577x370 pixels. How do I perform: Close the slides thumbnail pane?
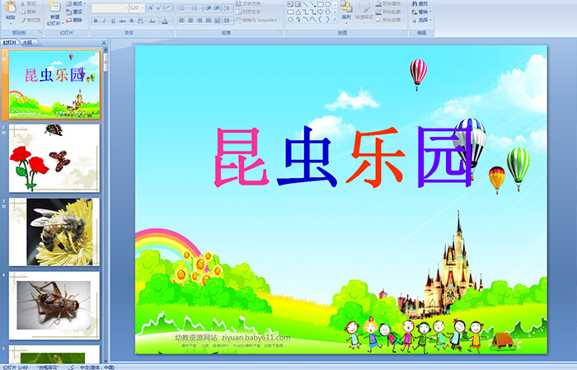click(104, 43)
